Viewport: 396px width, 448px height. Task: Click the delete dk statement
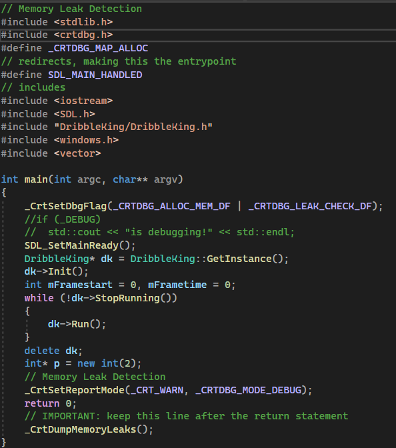coord(54,351)
